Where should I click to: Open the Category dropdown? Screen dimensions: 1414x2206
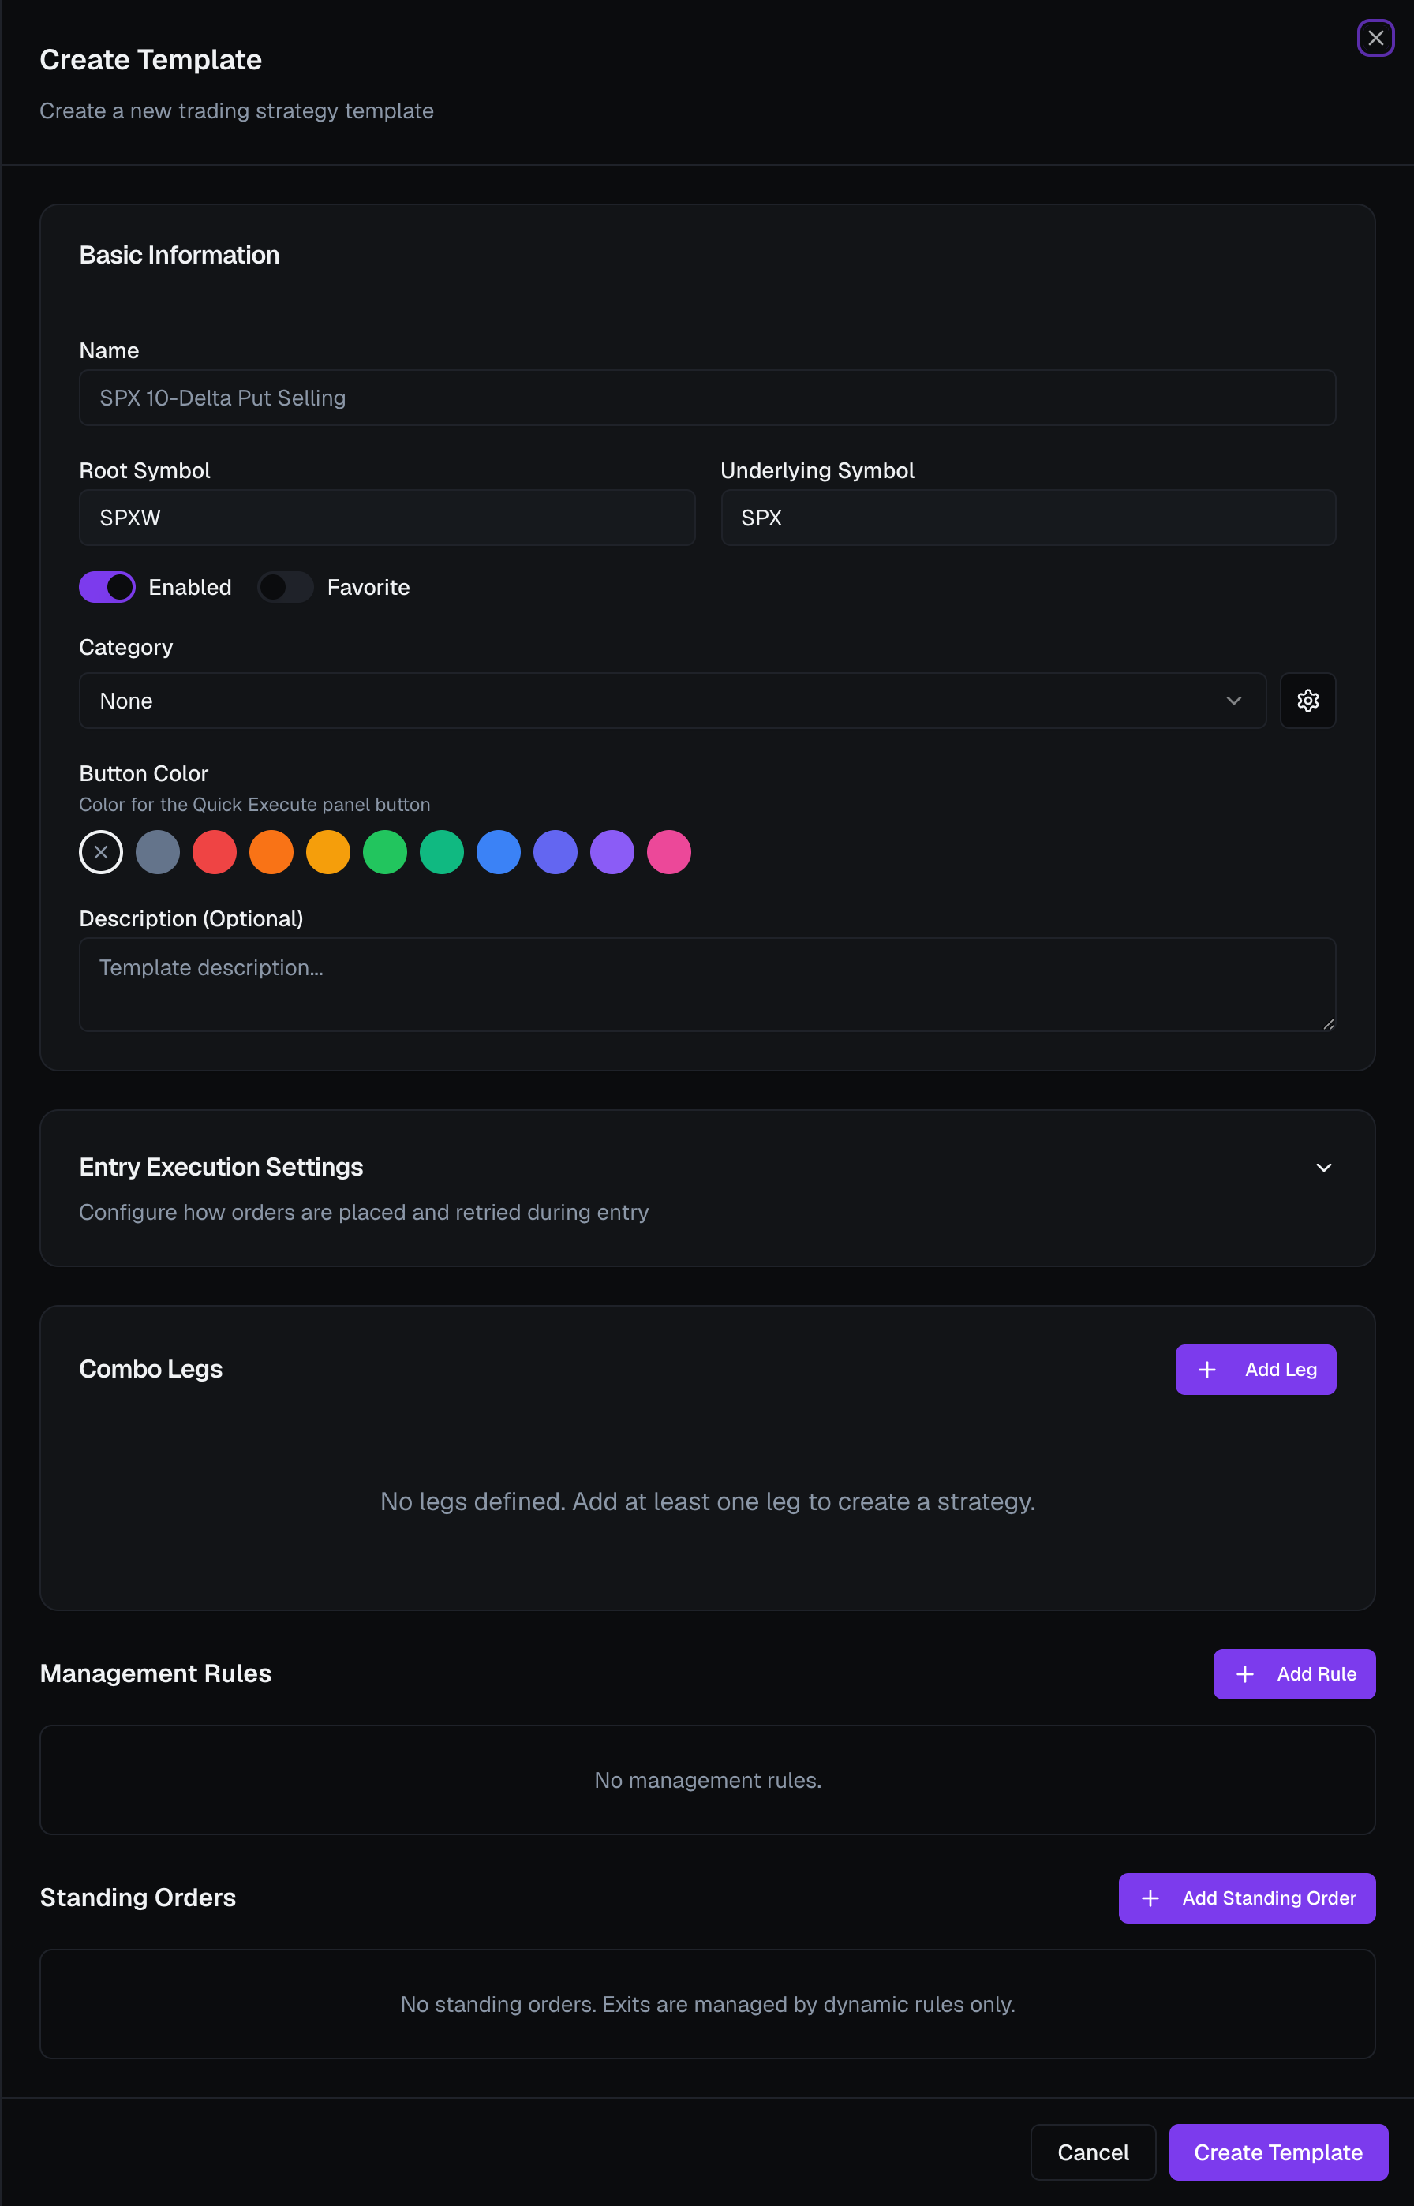coord(672,701)
